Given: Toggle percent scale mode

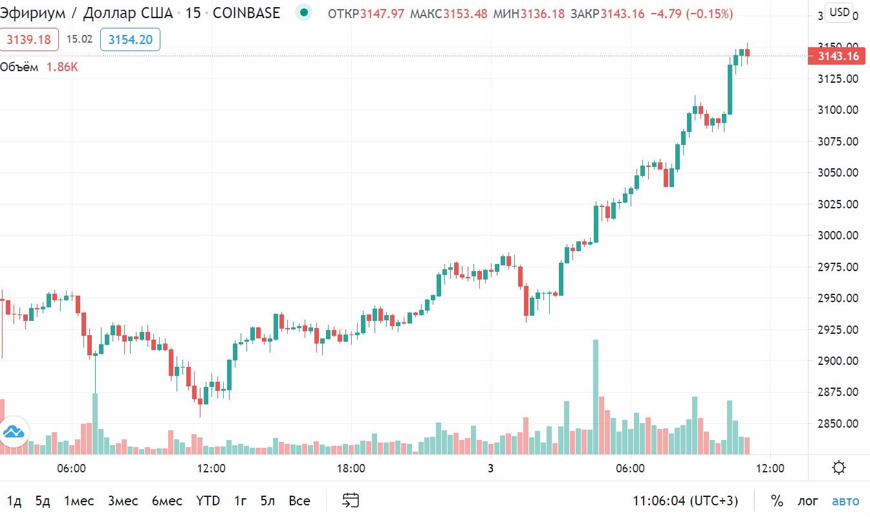Looking at the screenshot, I should point(777,500).
